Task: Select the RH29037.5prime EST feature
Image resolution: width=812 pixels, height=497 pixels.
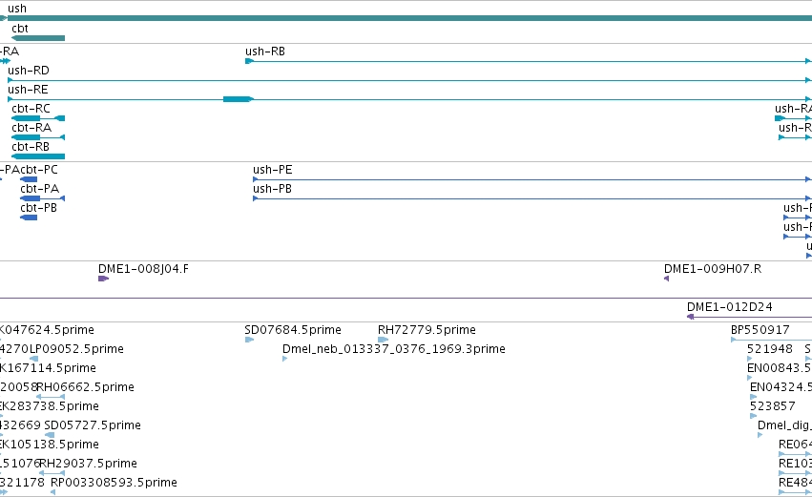Action: point(52,473)
